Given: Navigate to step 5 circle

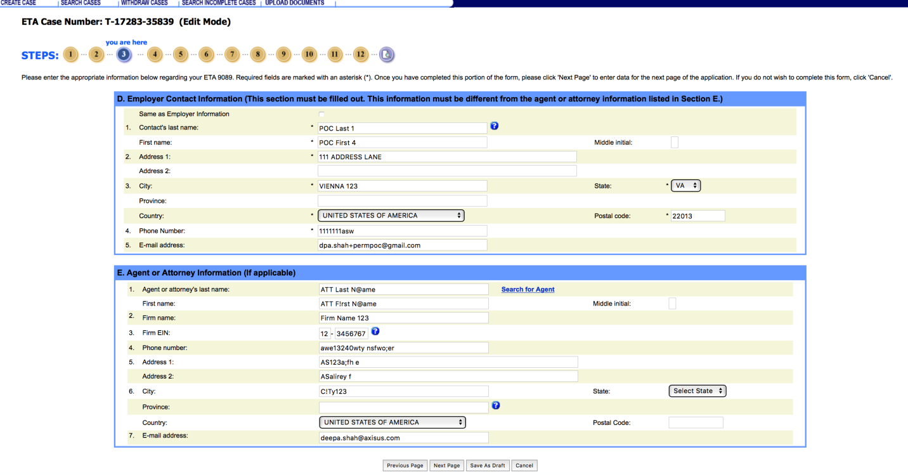Looking at the screenshot, I should click(181, 55).
